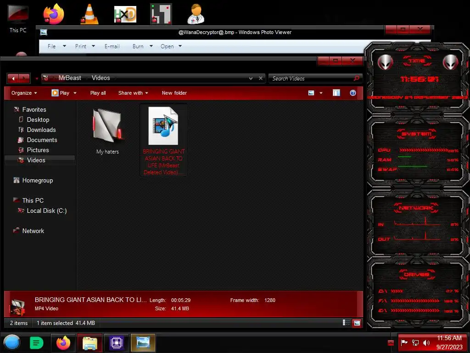Click New folder button
The image size is (470, 353).
tap(174, 93)
